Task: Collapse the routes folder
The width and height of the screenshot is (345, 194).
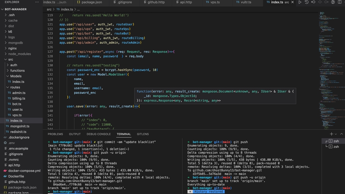Action: coord(8,87)
